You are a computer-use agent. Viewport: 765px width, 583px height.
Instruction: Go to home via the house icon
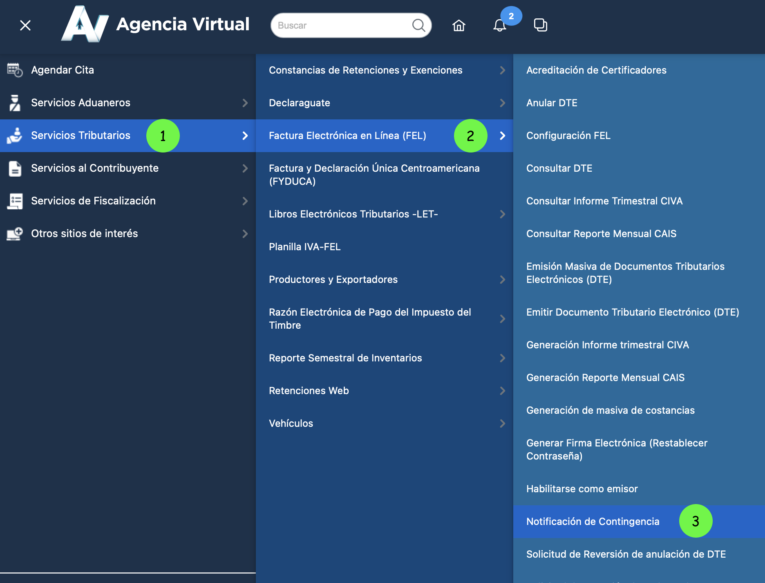pos(459,25)
